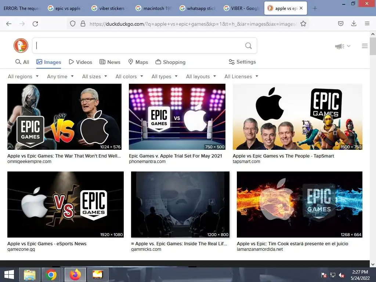The height and width of the screenshot is (282, 376).
Task: View site info via padlock icon
Action: pos(83,24)
